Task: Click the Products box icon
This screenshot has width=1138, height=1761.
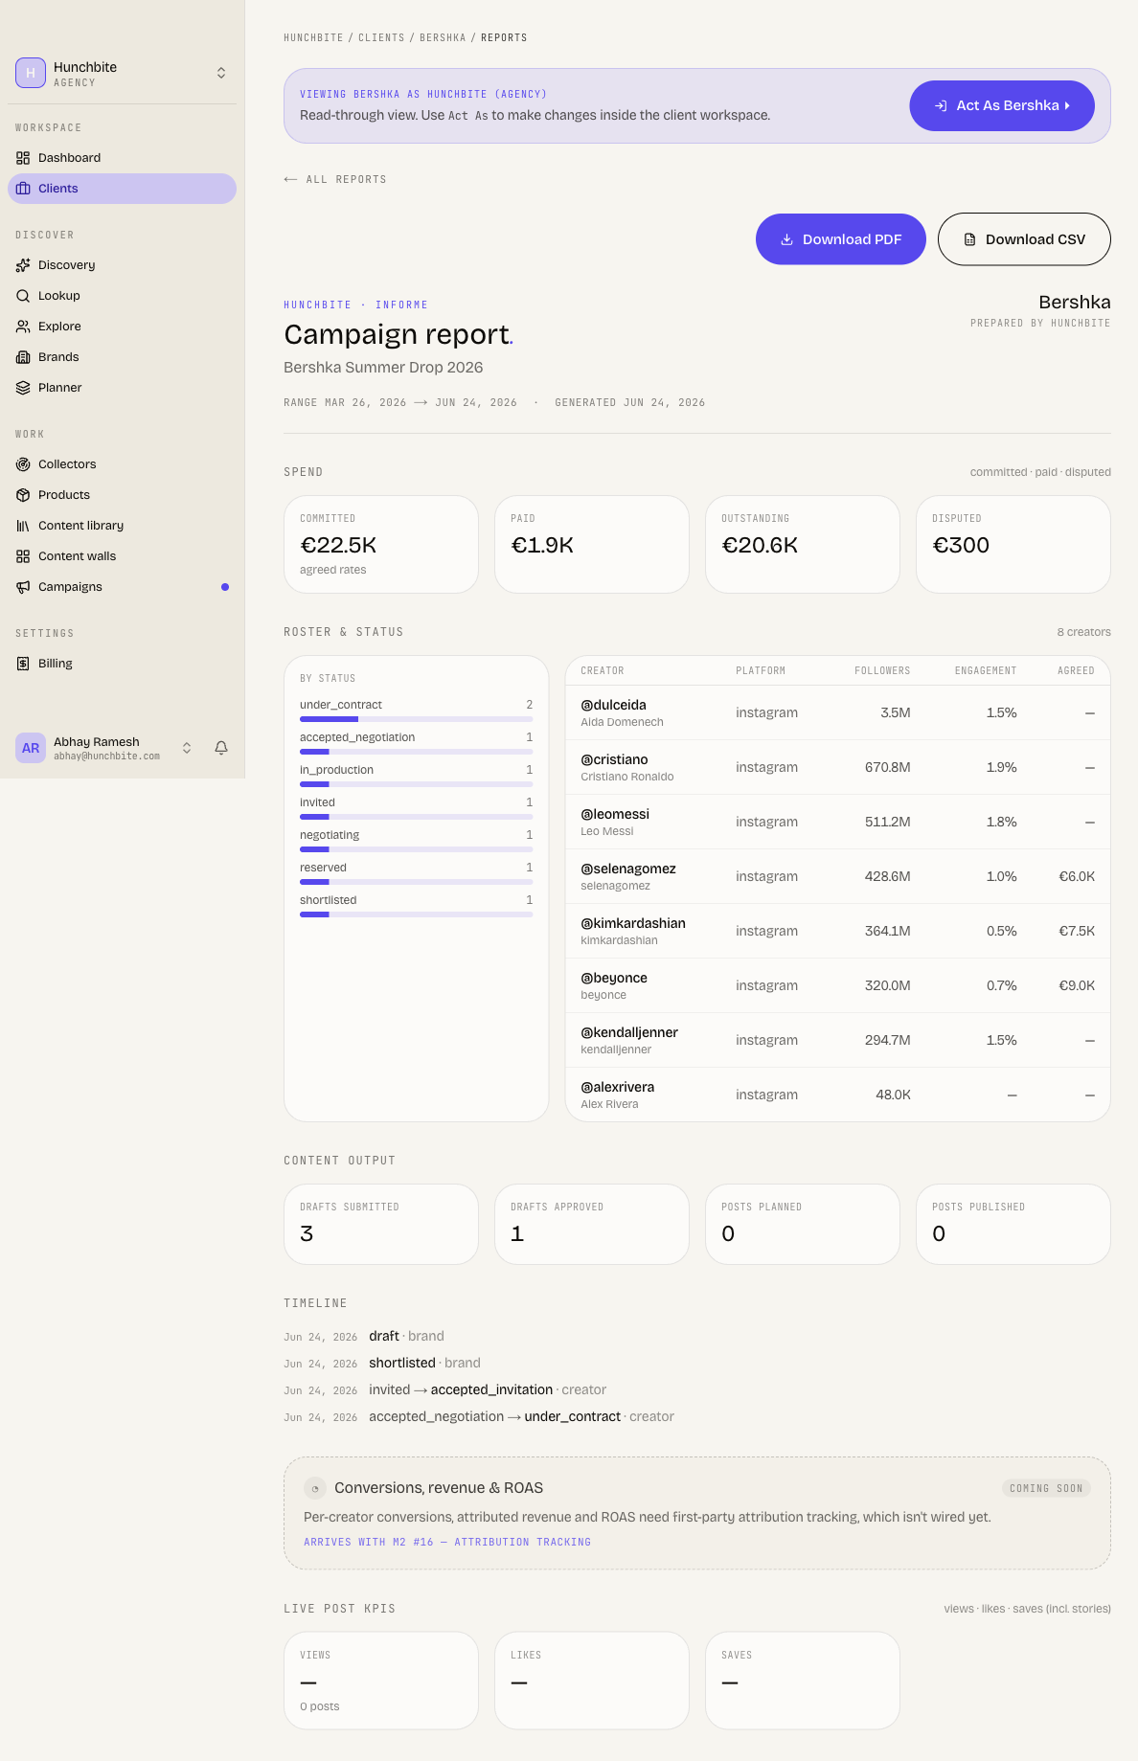Action: pyautogui.click(x=23, y=495)
